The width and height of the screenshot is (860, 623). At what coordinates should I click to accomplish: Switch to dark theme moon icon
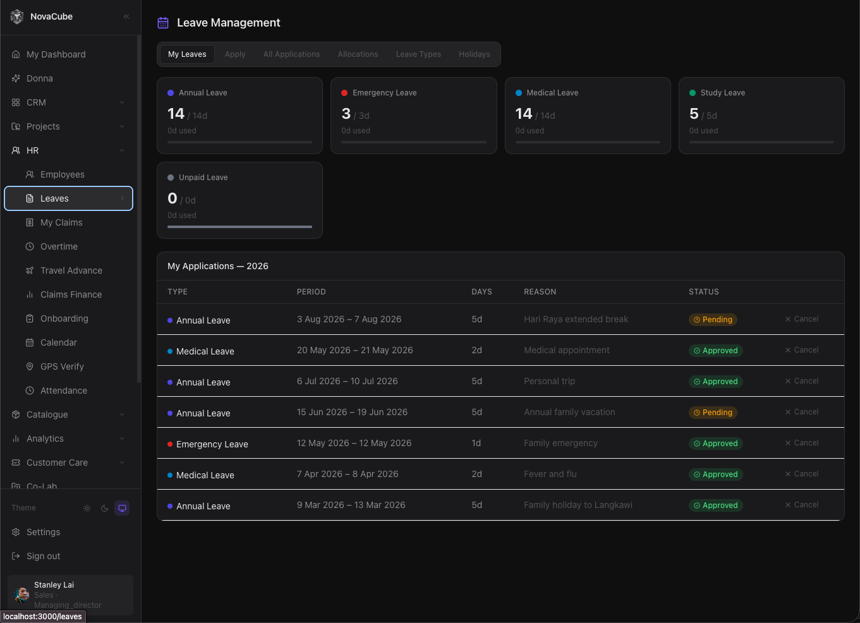coord(105,508)
